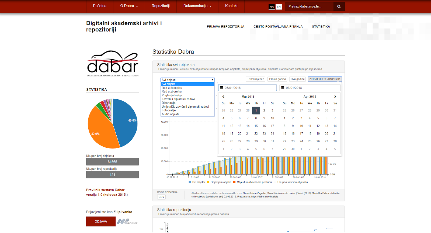Screen dimensions: 431x233
Task: Select Umjetnički završni i diplomski radovi option
Action: tap(187, 107)
